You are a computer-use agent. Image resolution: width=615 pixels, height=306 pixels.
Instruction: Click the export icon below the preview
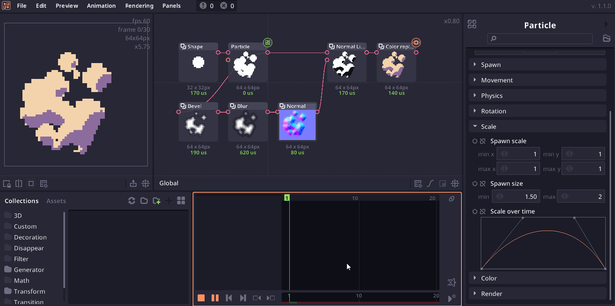point(133,183)
